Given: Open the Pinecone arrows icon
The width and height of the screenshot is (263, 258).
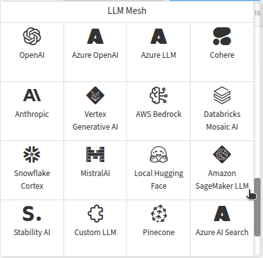Looking at the screenshot, I should (x=159, y=214).
